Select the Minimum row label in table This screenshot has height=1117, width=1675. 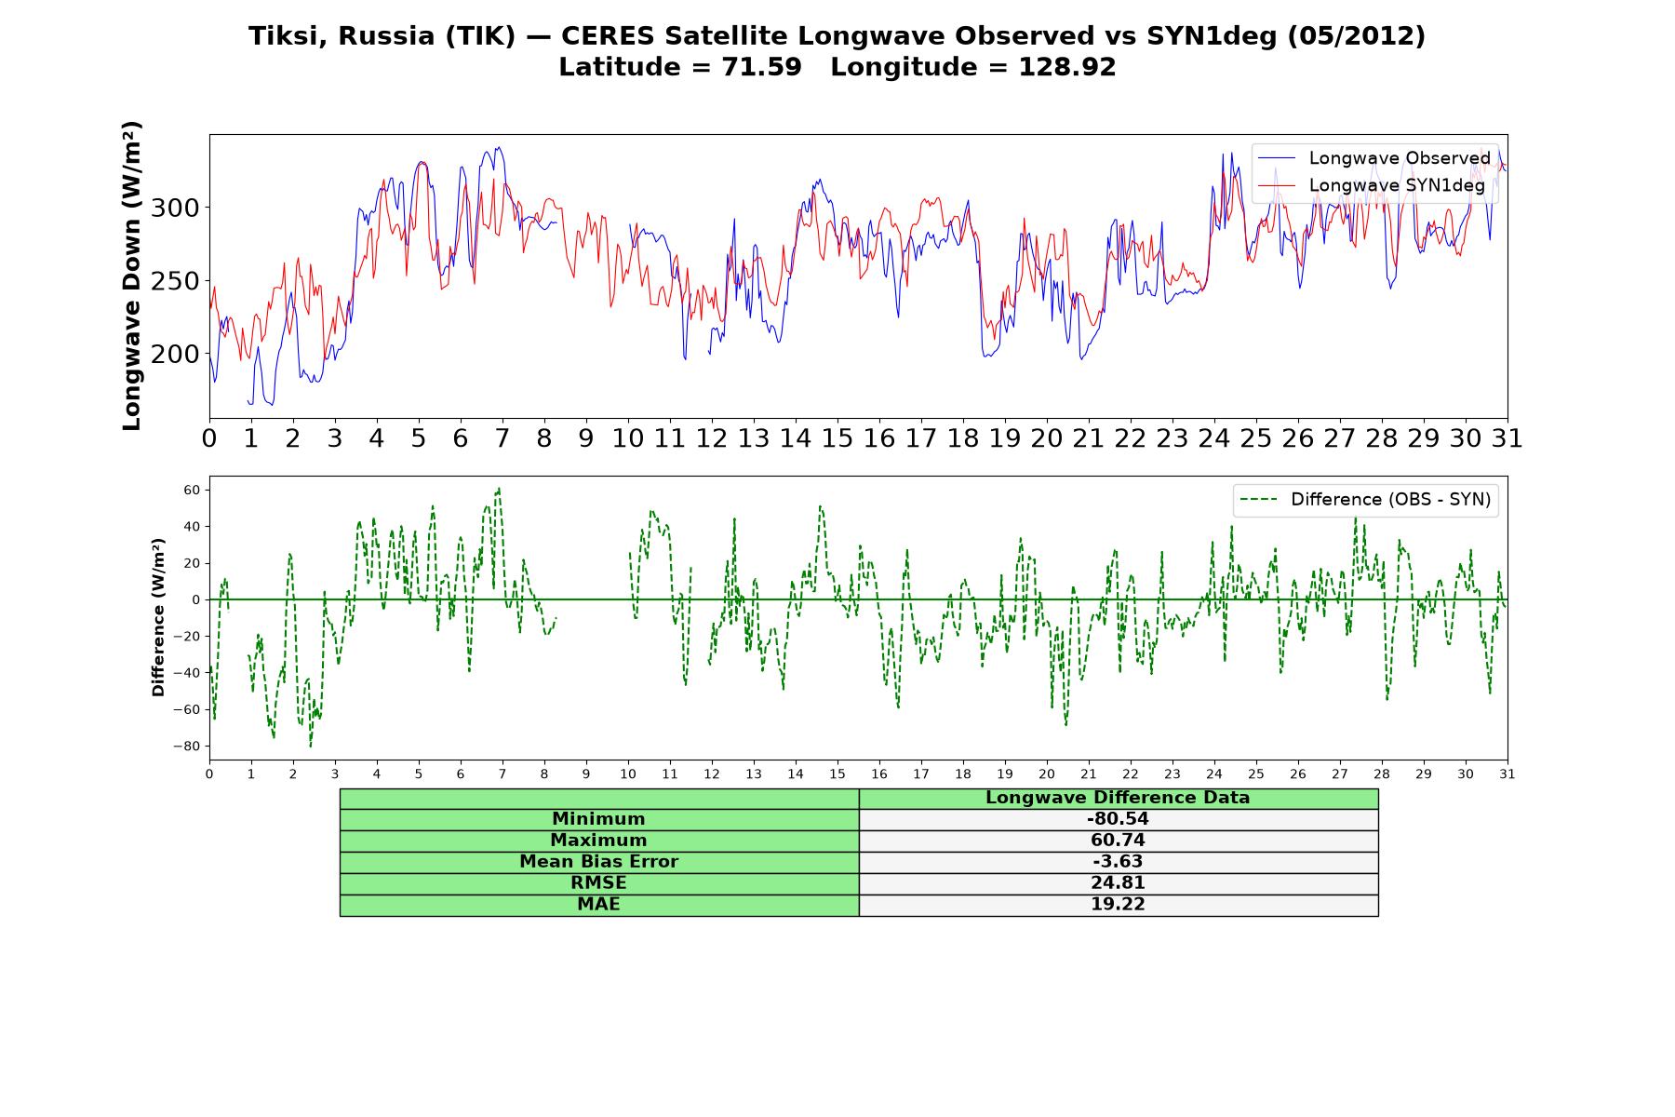click(599, 819)
